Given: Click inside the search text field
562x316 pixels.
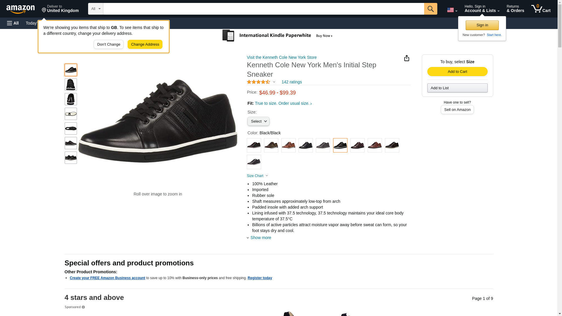Looking at the screenshot, I should (263, 9).
